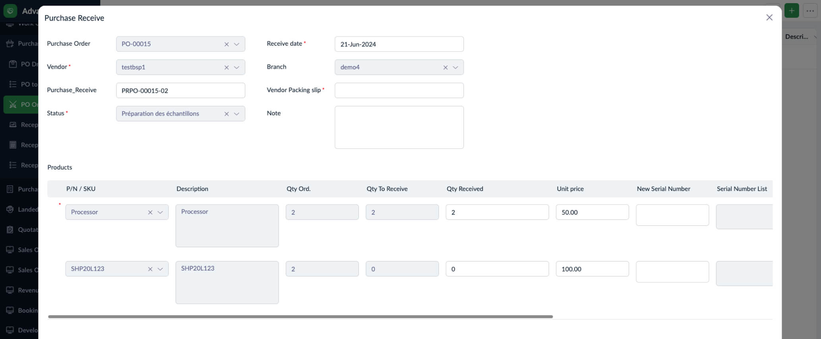
Task: Remove Processor from the P/N SKU field
Action: (150, 212)
